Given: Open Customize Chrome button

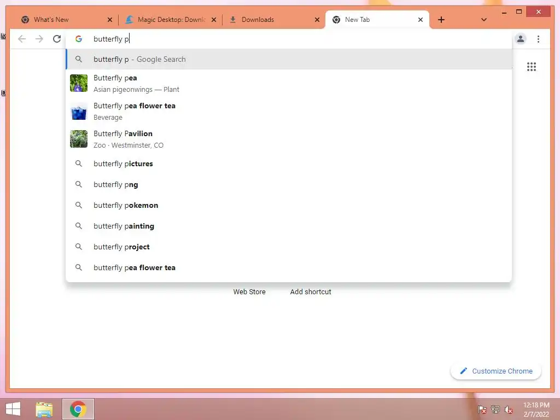Looking at the screenshot, I should point(495,371).
